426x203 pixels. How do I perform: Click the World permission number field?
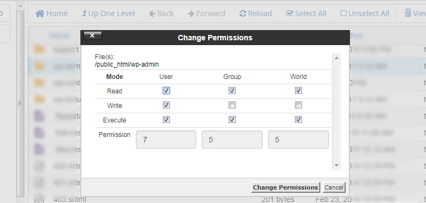click(x=298, y=140)
